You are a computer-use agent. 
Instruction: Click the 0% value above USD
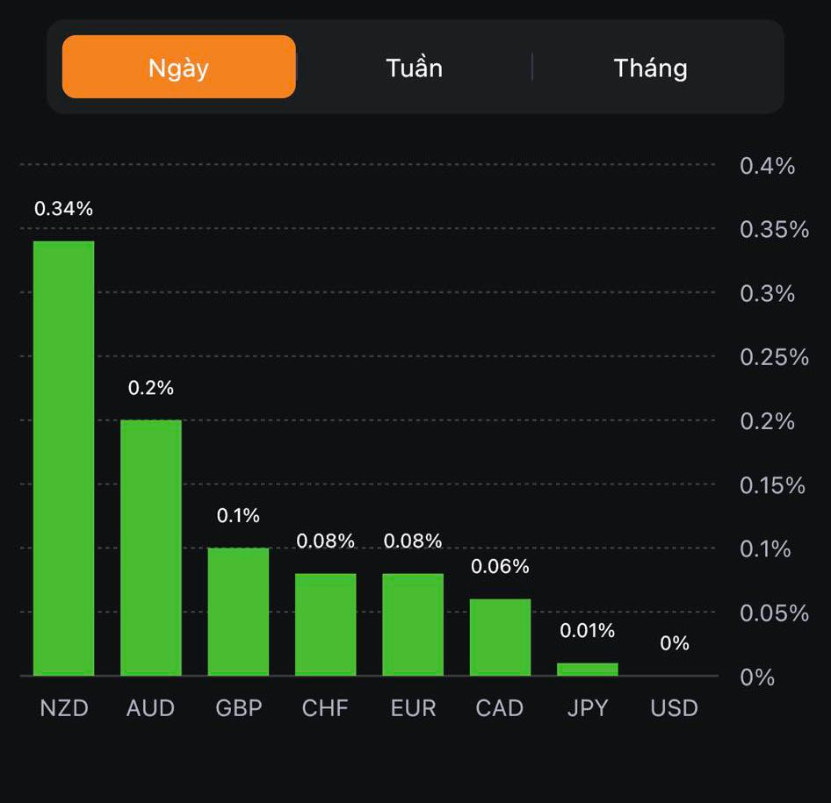[675, 643]
